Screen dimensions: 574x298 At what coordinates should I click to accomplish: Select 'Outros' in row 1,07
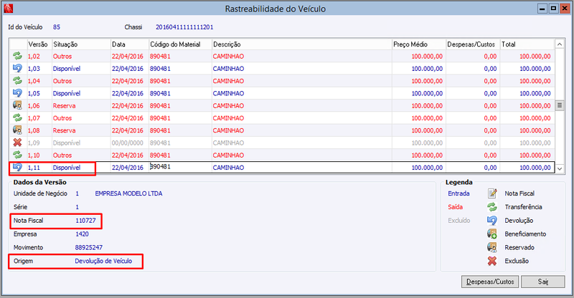(x=62, y=118)
